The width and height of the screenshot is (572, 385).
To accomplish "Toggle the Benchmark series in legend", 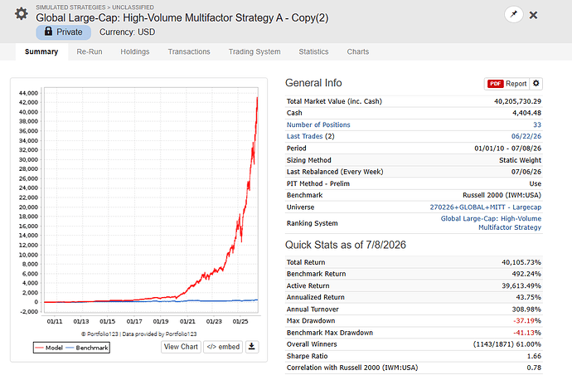I will 87,348.
